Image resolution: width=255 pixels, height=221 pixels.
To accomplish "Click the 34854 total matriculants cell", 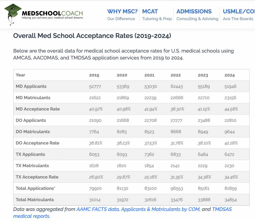I will coord(231,200).
